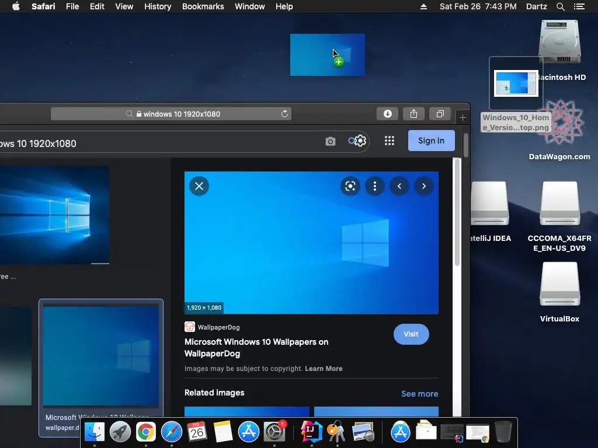Open the Safari share button
Screen dimensions: 598x448
pyautogui.click(x=414, y=114)
